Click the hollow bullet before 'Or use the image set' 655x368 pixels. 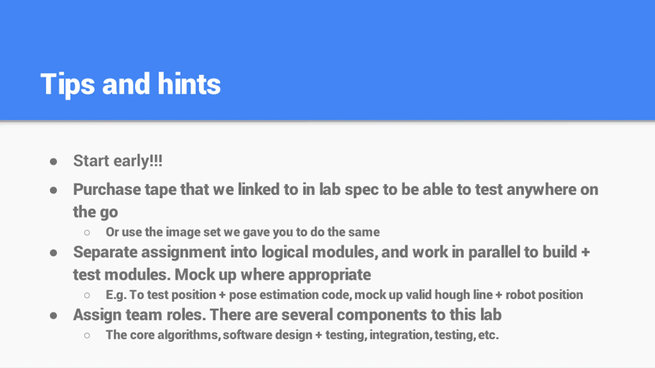[x=87, y=233]
